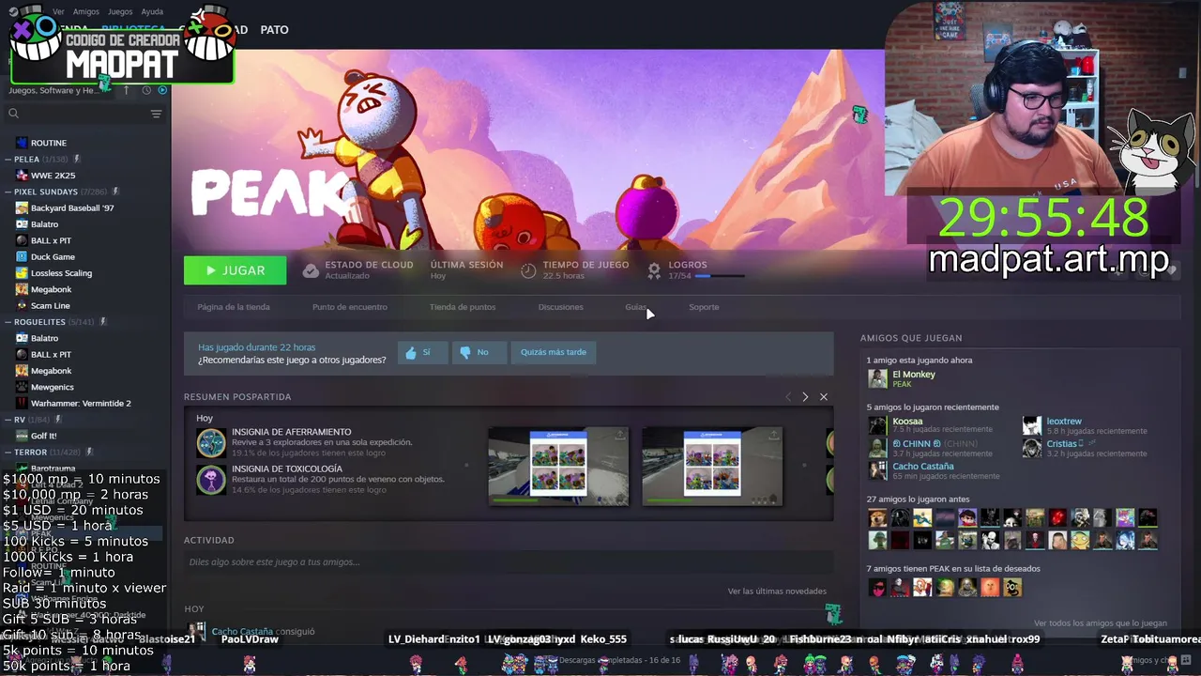Image resolution: width=1201 pixels, height=676 pixels.
Task: Open Insignia de Toxicología achievement badge
Action: (x=211, y=480)
